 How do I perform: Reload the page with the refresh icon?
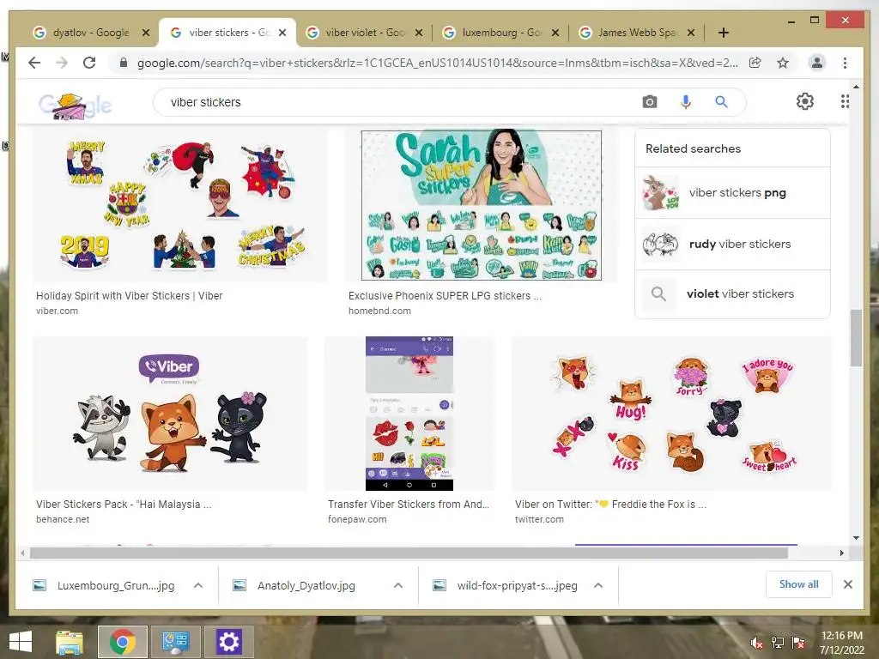[x=89, y=63]
